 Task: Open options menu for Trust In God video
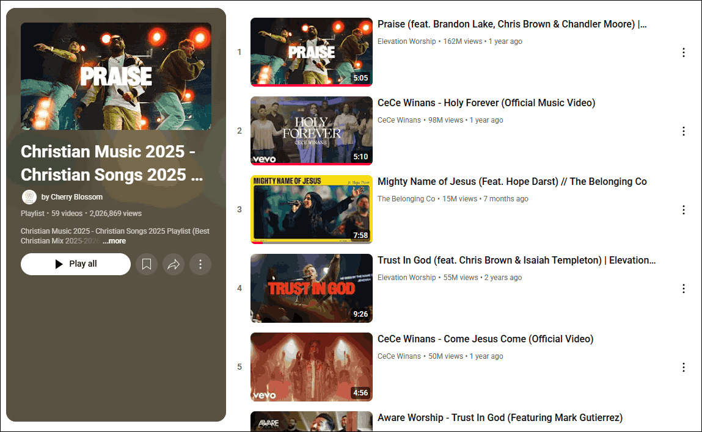pyautogui.click(x=683, y=289)
